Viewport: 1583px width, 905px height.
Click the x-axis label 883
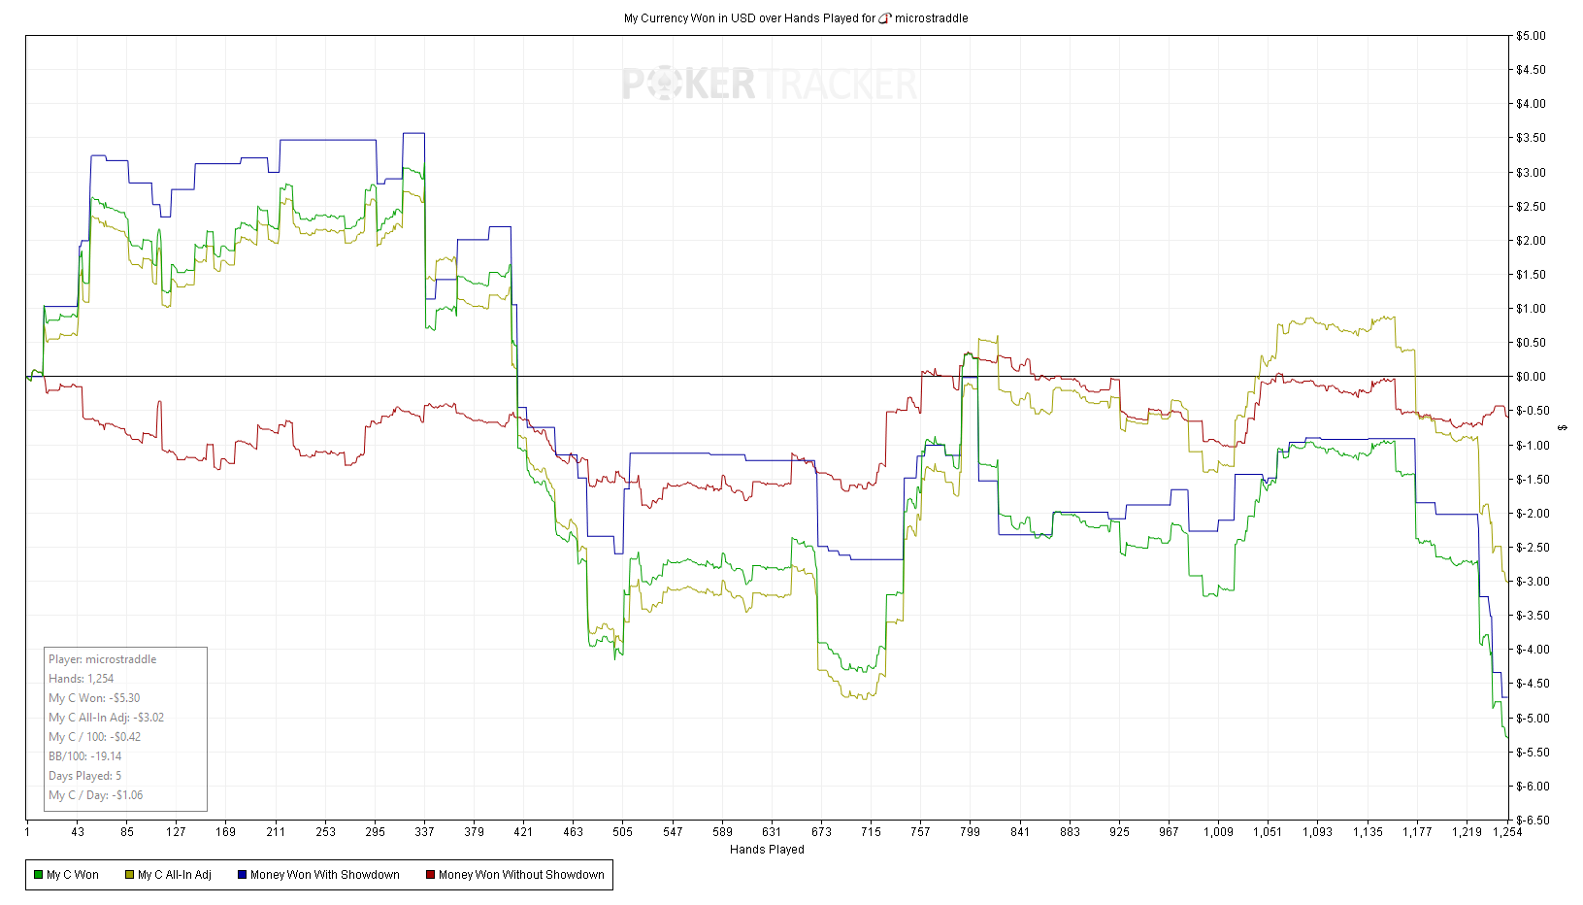[x=1071, y=832]
